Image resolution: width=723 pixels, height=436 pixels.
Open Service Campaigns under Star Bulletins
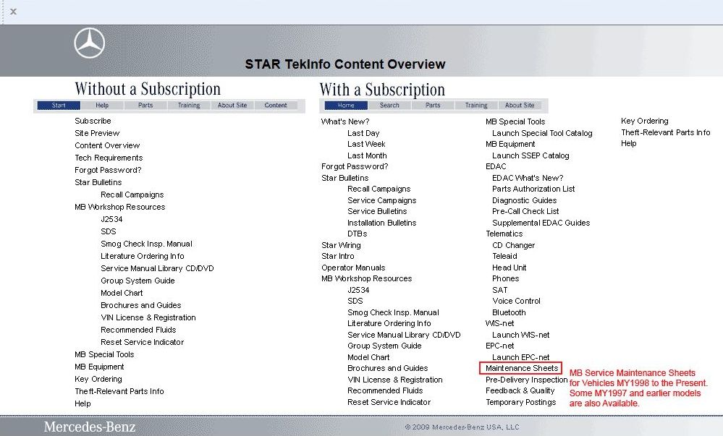382,200
